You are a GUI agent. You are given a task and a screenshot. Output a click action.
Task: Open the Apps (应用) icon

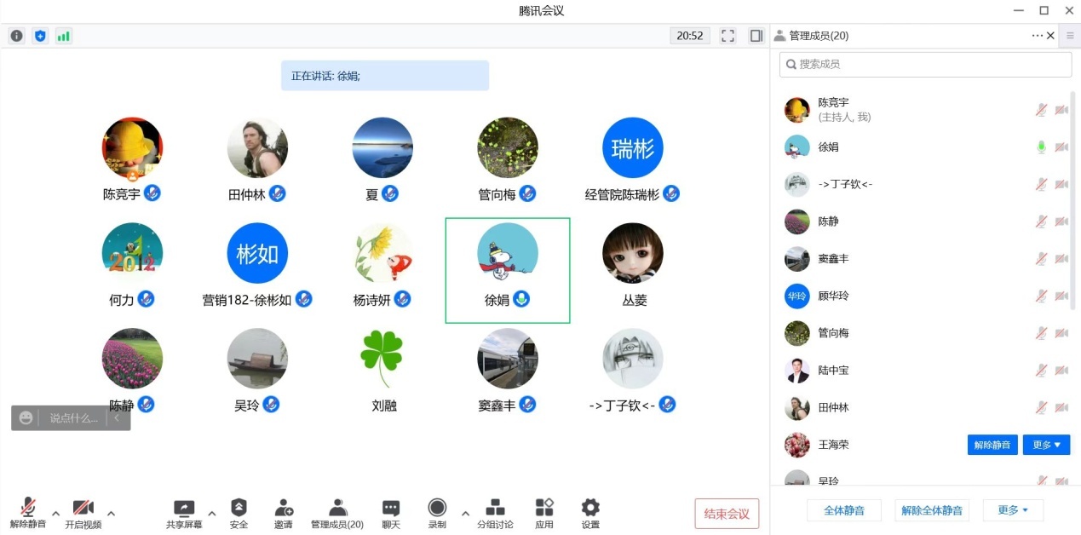544,514
